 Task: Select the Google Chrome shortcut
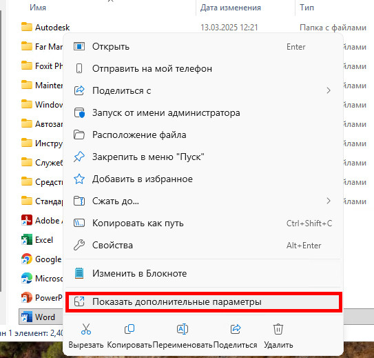point(42,259)
